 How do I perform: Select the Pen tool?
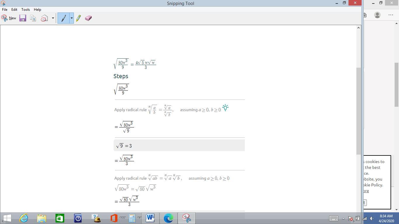63,18
